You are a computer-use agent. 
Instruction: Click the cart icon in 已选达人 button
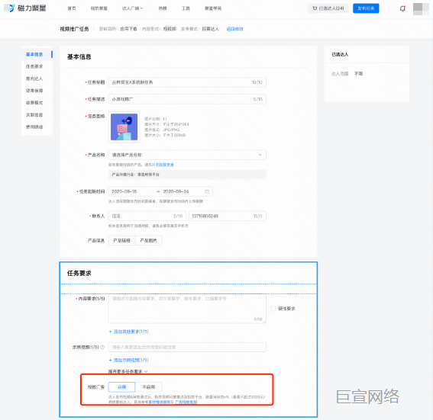point(315,8)
